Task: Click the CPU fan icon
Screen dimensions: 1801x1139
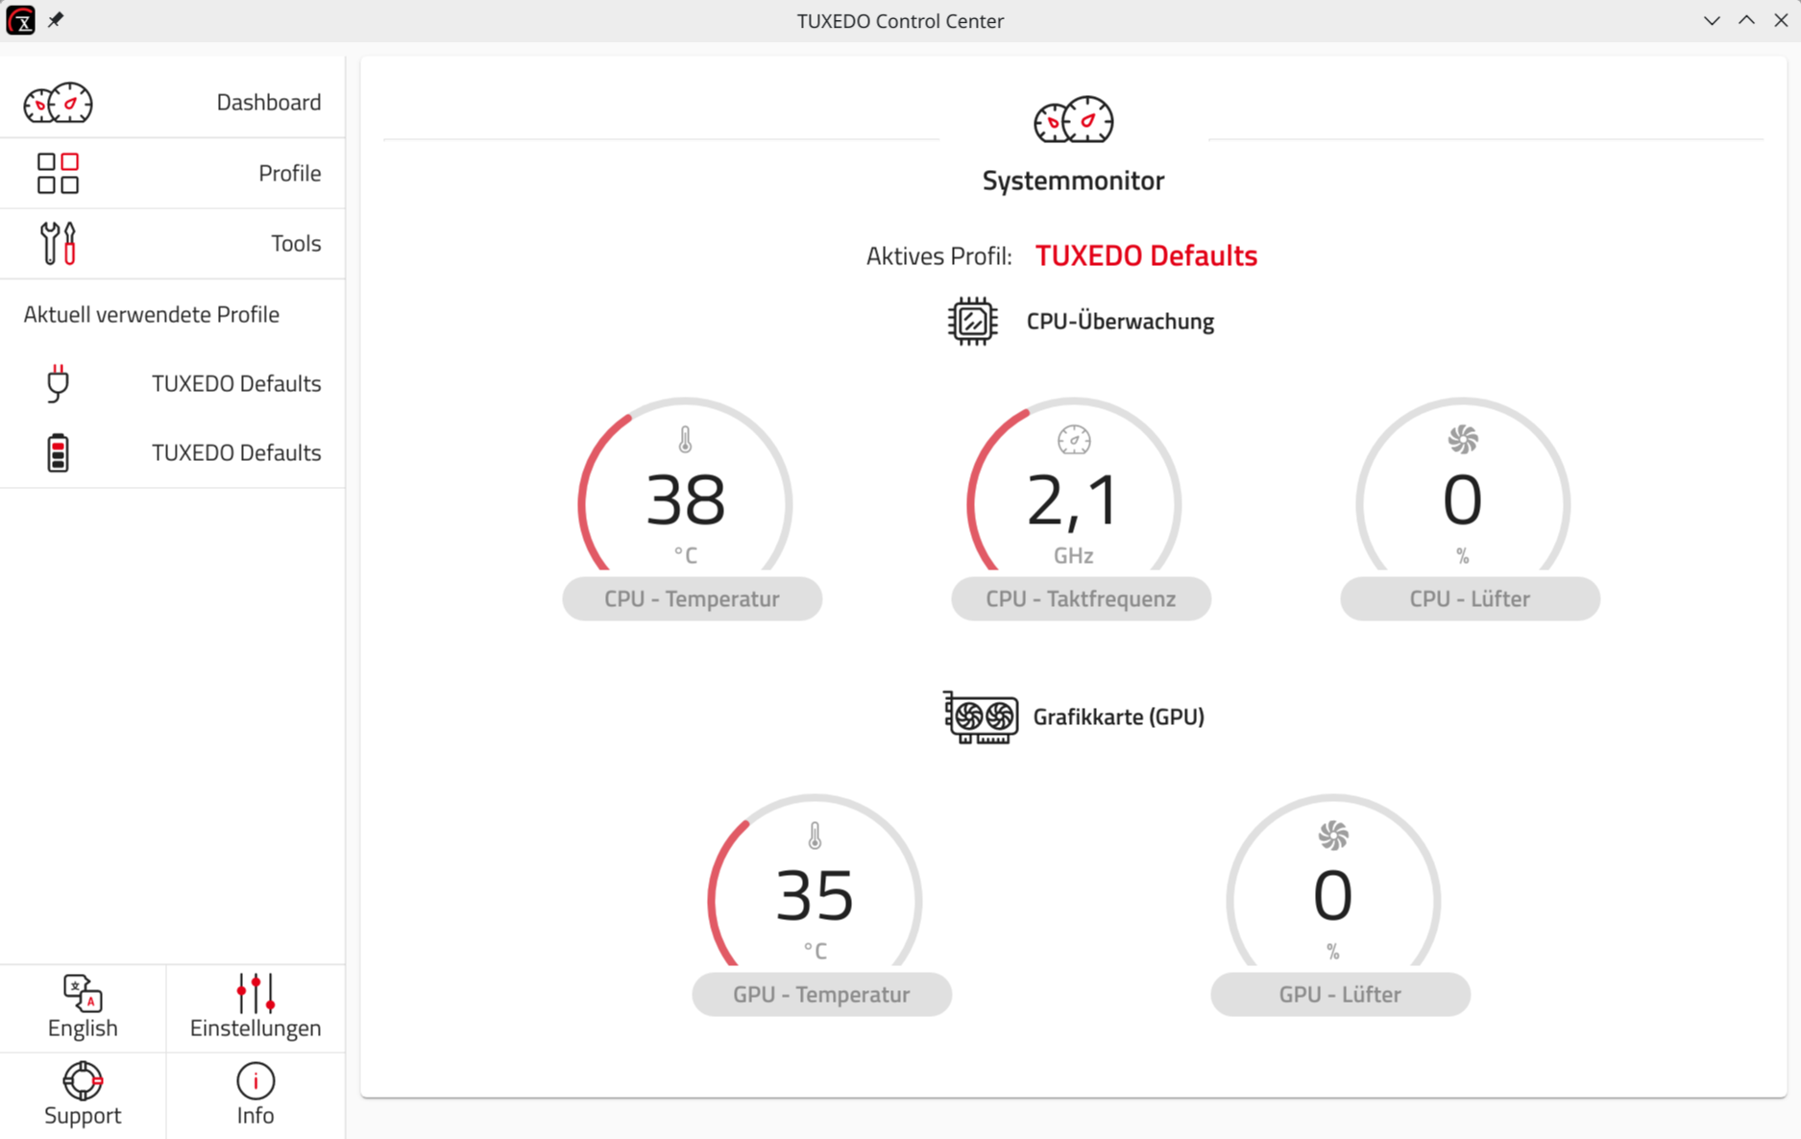Action: pos(1463,440)
